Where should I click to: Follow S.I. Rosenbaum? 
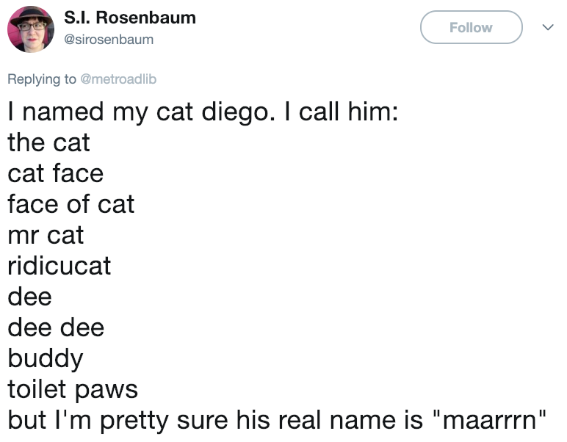tap(472, 27)
